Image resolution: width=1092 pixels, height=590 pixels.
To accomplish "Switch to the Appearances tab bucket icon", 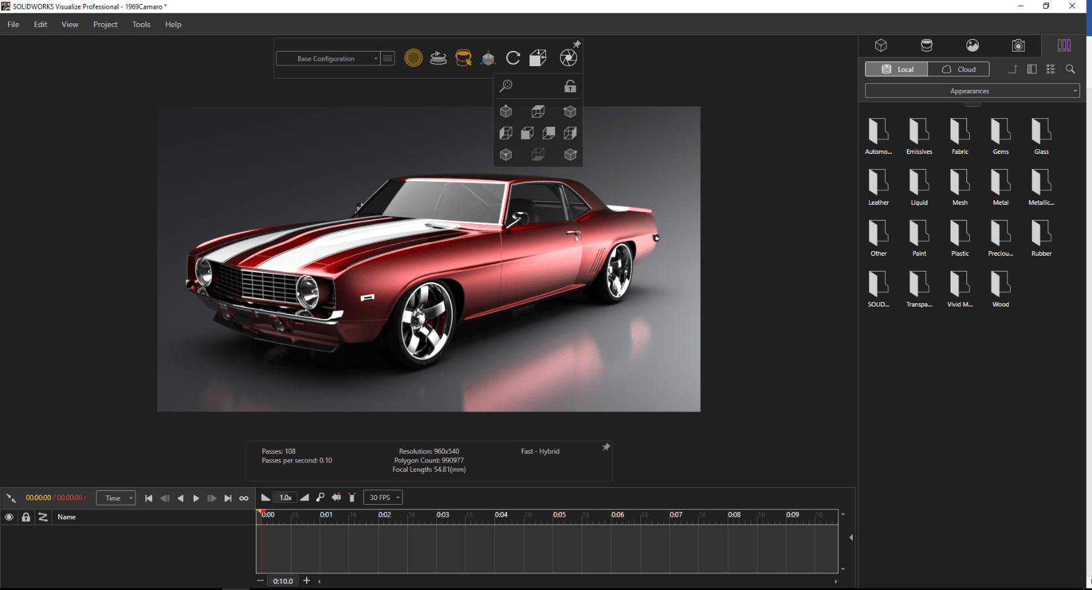I will point(927,45).
